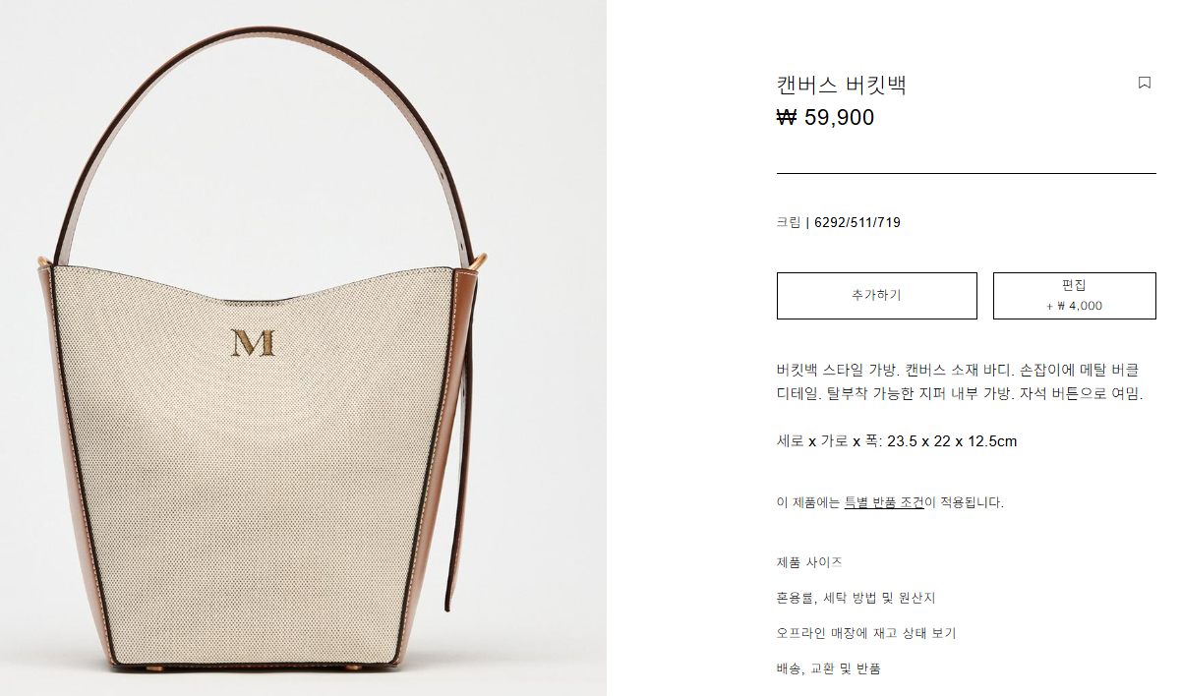Image resolution: width=1181 pixels, height=696 pixels.
Task: Open the 특별 반품 조건 link
Action: tap(884, 502)
